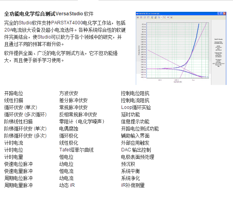
Task: Click the 循环伏安 (单次) entry
Action: point(20,107)
